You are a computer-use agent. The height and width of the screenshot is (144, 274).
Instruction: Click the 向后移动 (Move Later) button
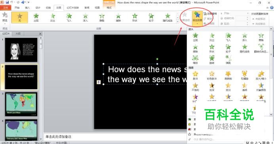tap(259, 24)
